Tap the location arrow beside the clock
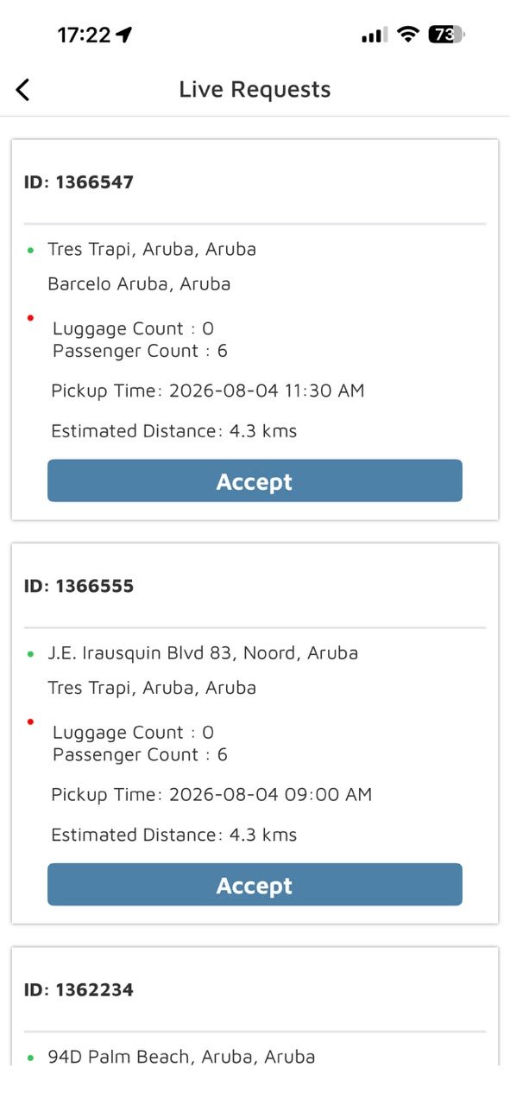The width and height of the screenshot is (510, 1106). pos(125,35)
